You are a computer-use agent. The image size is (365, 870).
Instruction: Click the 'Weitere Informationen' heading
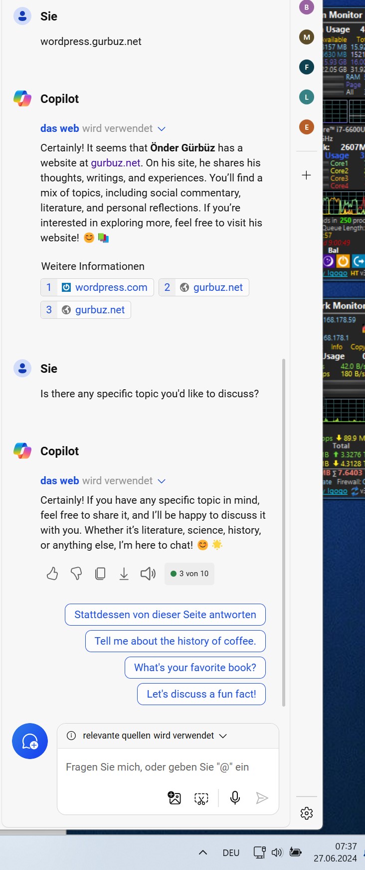pos(93,266)
